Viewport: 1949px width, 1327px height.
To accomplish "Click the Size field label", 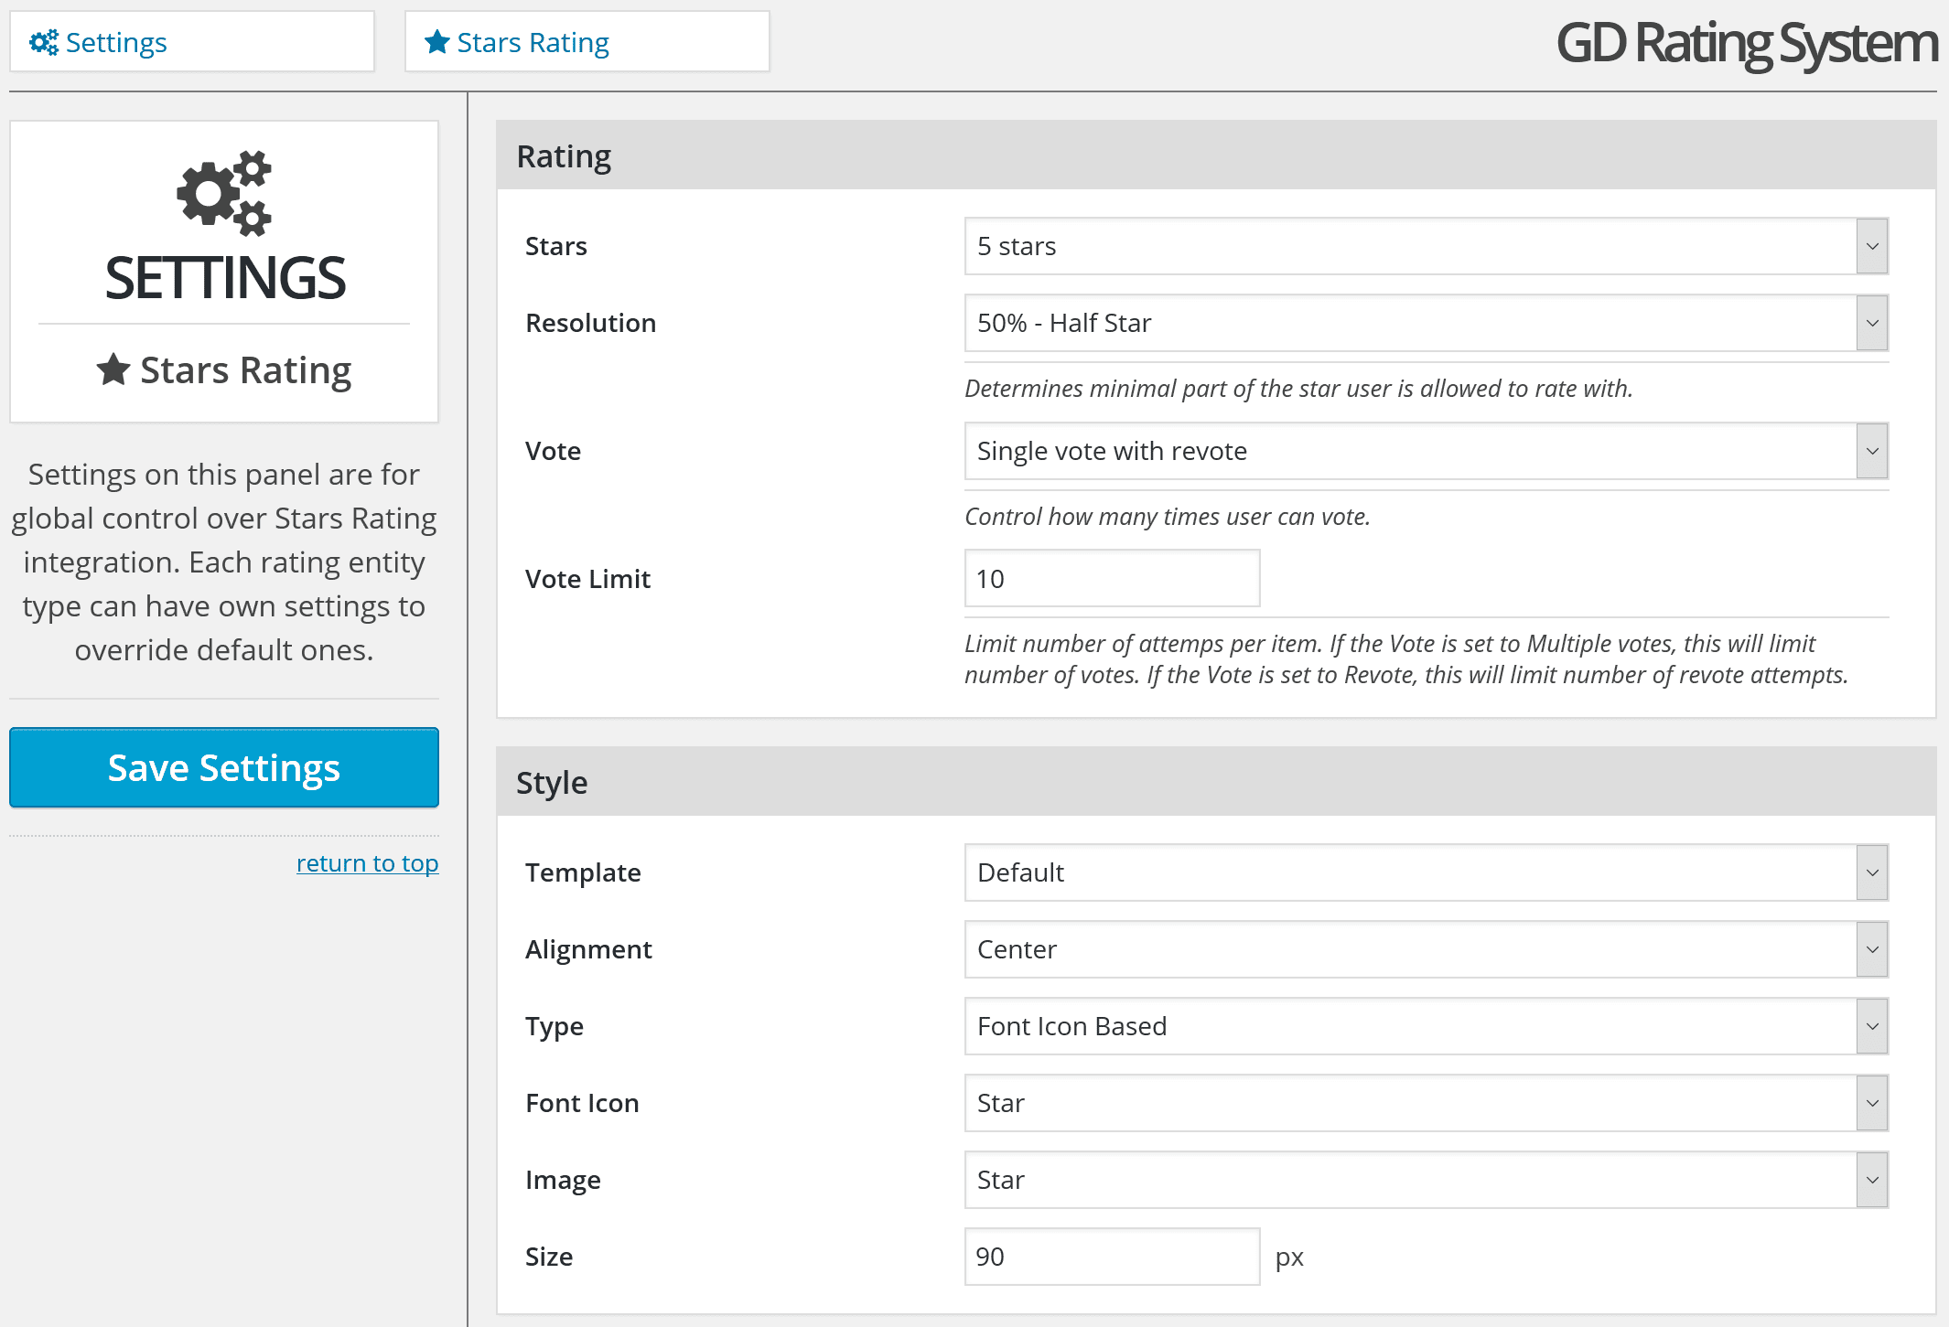I will pyautogui.click(x=549, y=1257).
